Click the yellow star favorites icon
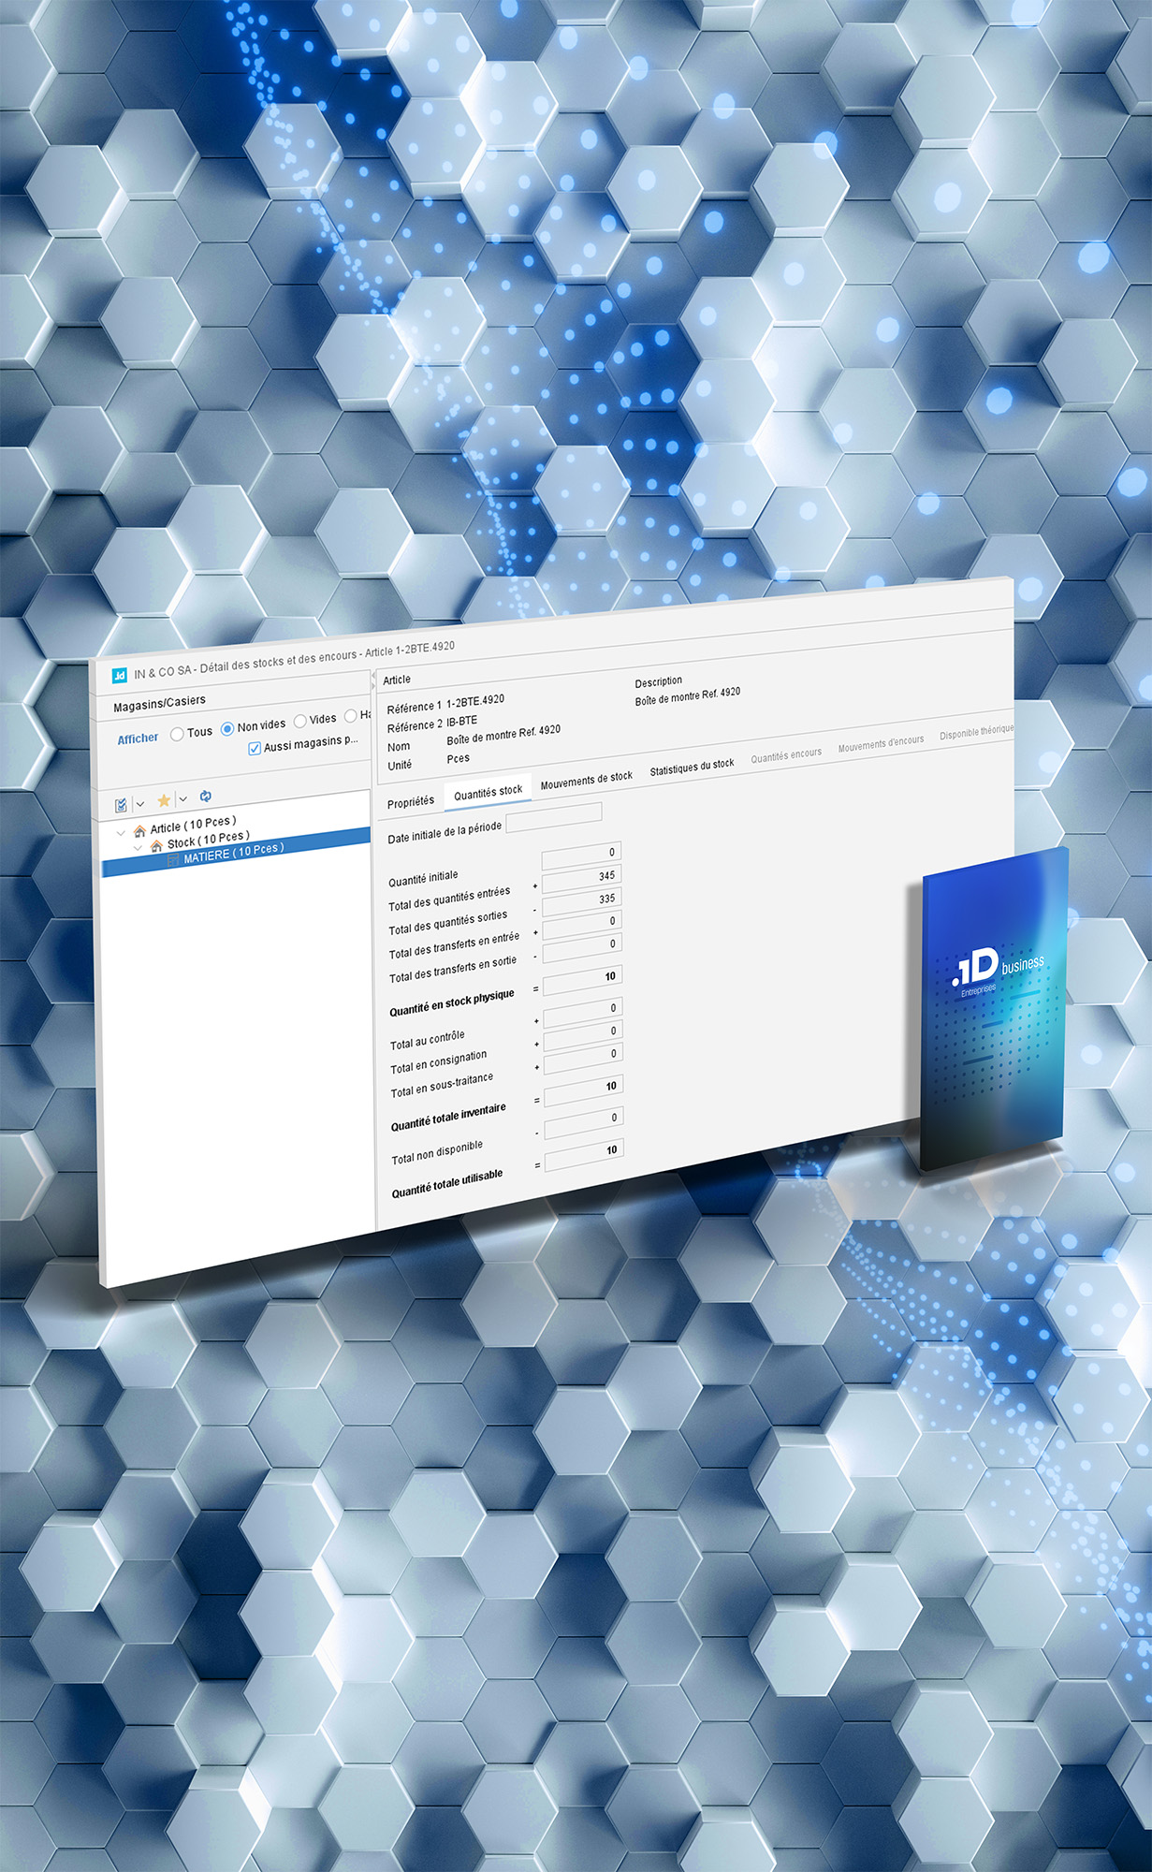Viewport: 1152px width, 1872px height. (164, 800)
